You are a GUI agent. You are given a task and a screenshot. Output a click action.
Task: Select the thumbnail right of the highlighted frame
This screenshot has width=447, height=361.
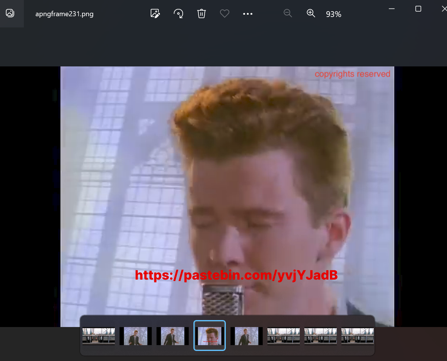point(246,336)
